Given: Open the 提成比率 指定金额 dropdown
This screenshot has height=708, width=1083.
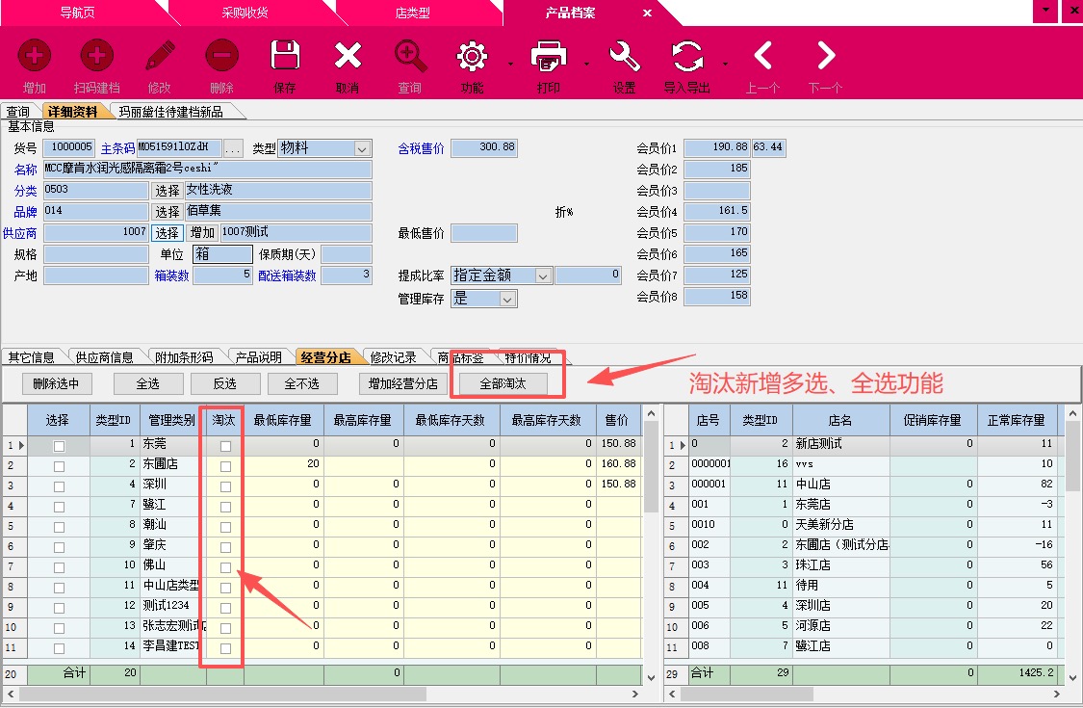Looking at the screenshot, I should (x=543, y=276).
